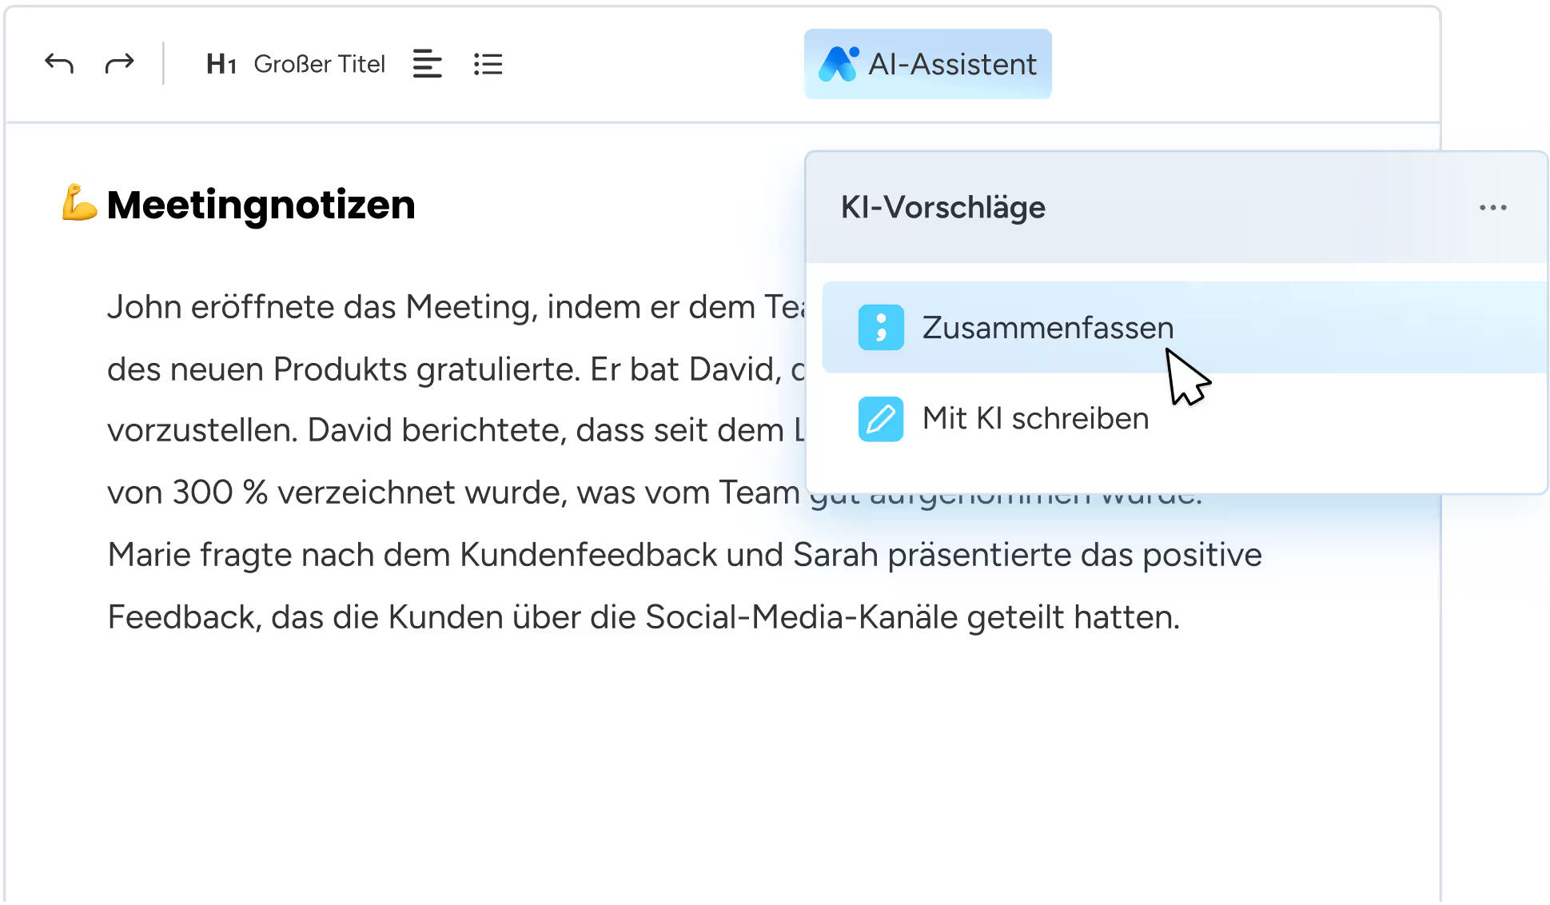The height and width of the screenshot is (905, 1550).
Task: Click the Mit KI schreiben pencil icon
Action: [x=881, y=419]
